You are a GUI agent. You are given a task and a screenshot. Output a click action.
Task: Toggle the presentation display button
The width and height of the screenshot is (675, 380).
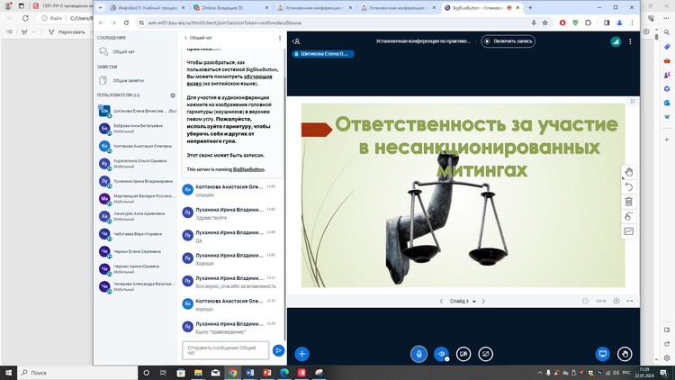click(x=603, y=354)
